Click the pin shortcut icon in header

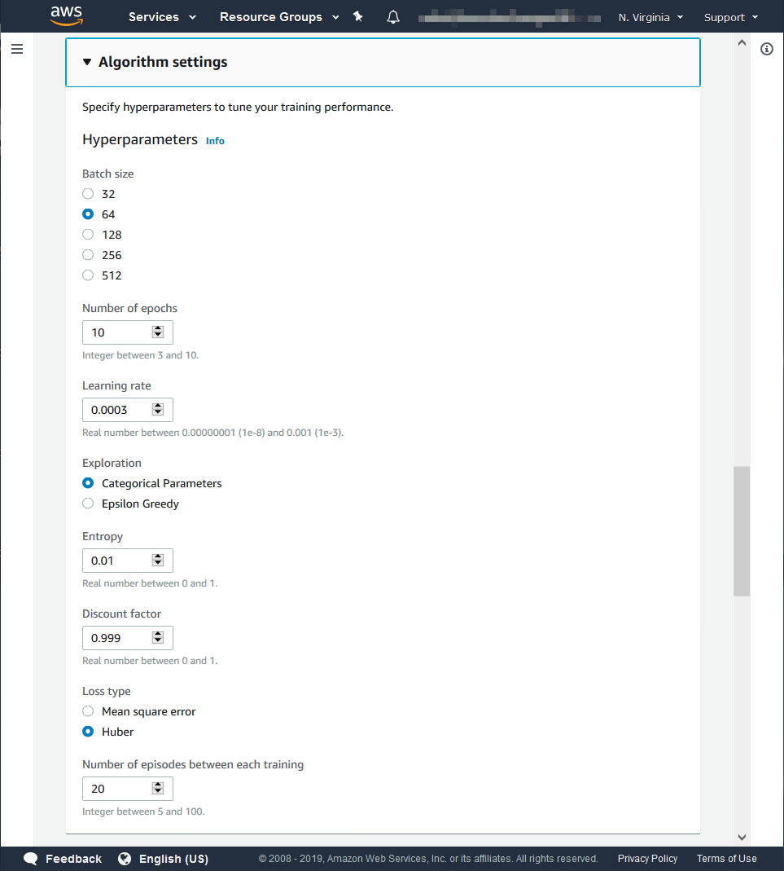(x=358, y=17)
